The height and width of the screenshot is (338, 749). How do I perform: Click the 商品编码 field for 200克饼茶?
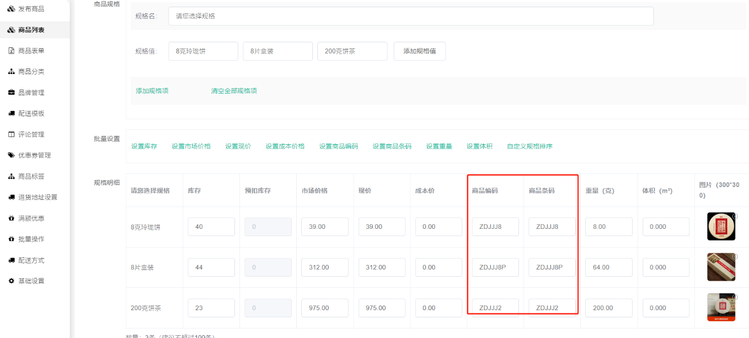(x=495, y=307)
